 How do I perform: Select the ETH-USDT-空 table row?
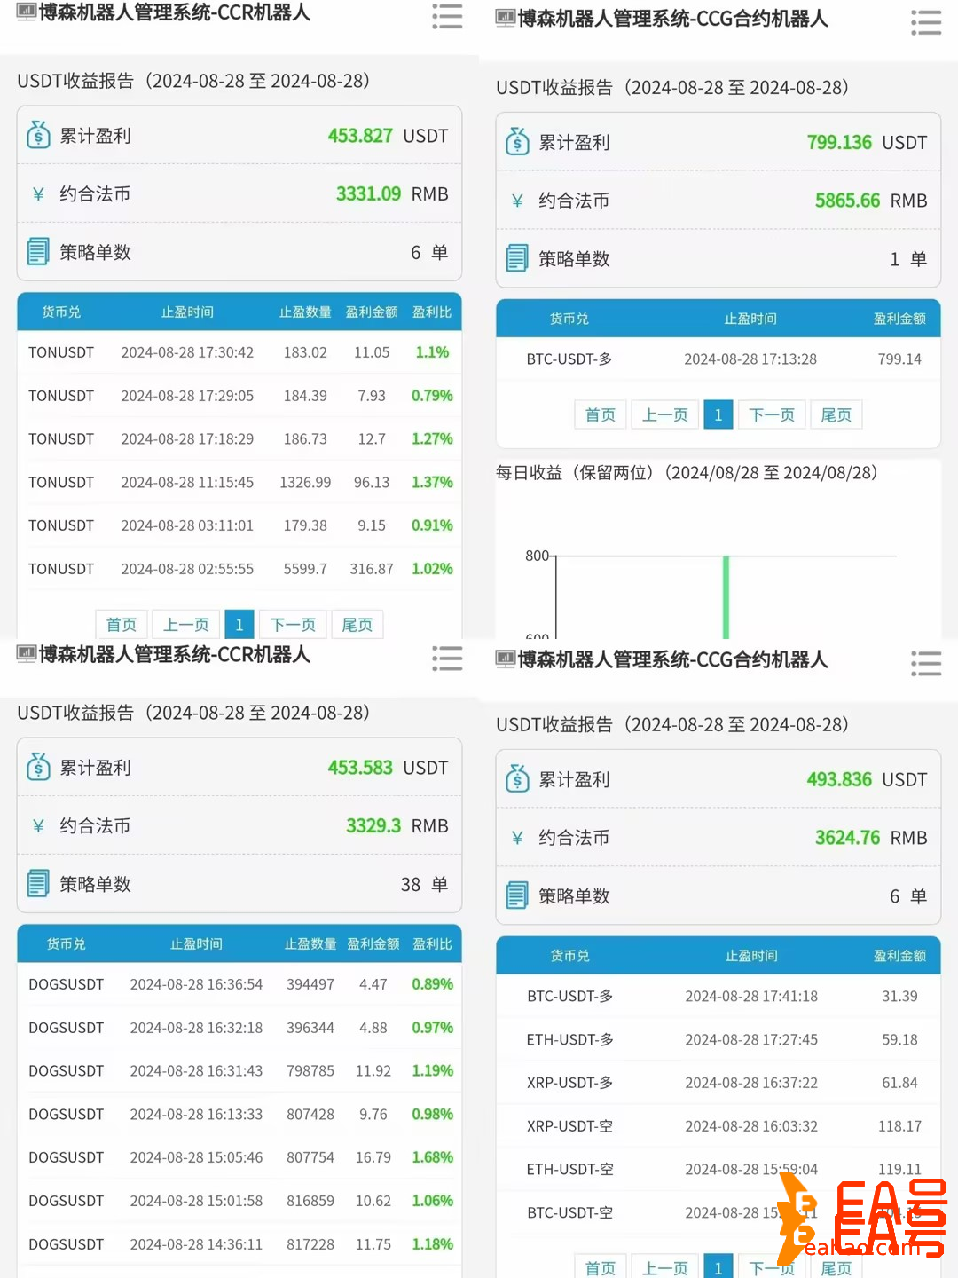[718, 1169]
